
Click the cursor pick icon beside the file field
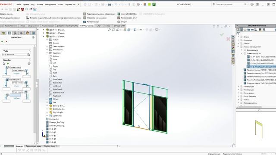pos(29,55)
